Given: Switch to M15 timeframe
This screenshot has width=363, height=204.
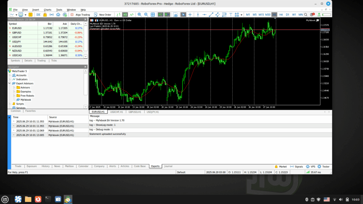Looking at the screenshot, I should click(261, 14).
